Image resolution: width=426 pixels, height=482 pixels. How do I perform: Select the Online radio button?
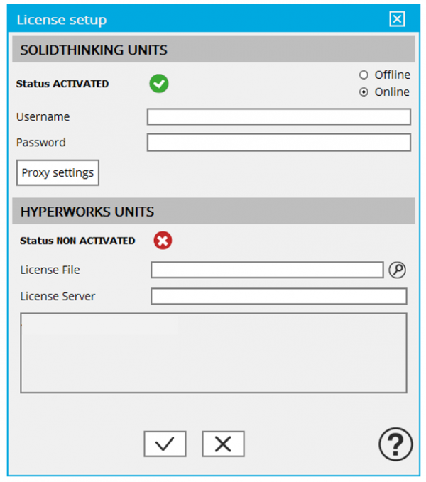(364, 92)
